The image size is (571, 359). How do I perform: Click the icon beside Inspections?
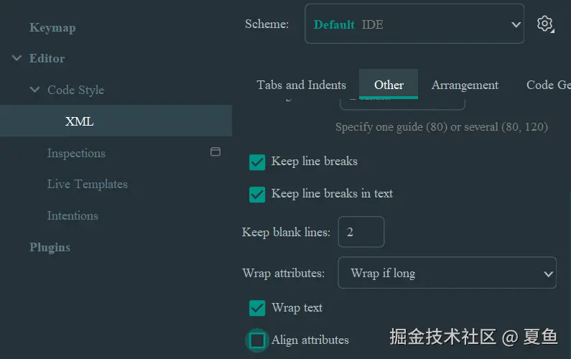pos(215,152)
